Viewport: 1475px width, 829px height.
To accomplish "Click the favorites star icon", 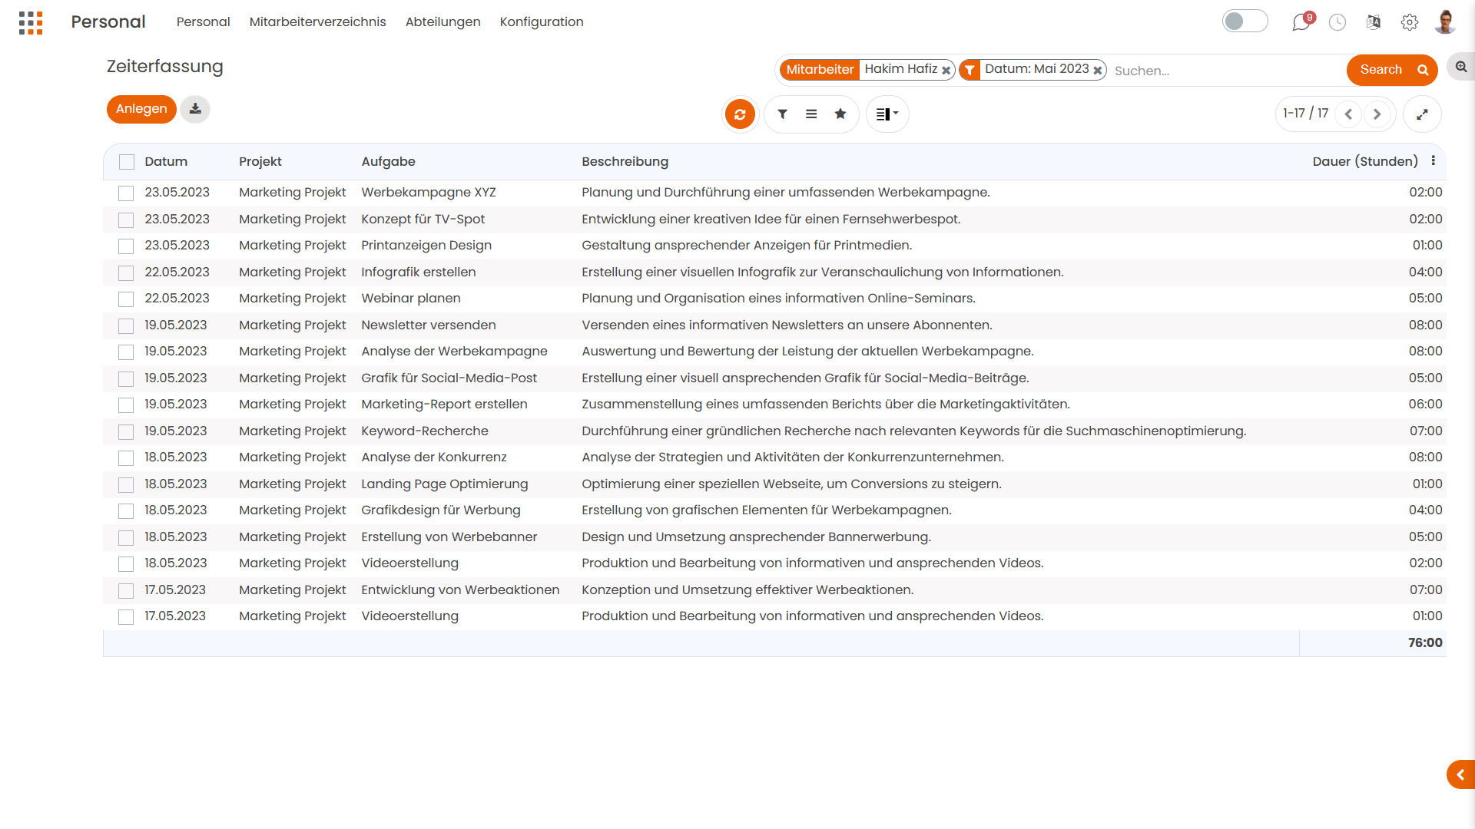I will [x=840, y=114].
